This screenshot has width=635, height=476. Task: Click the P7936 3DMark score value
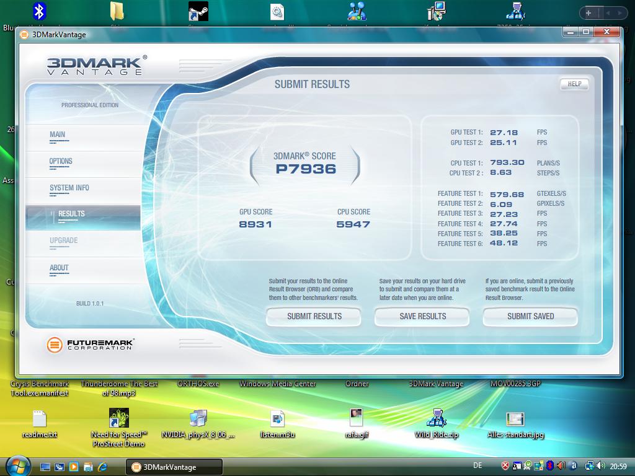click(x=306, y=169)
